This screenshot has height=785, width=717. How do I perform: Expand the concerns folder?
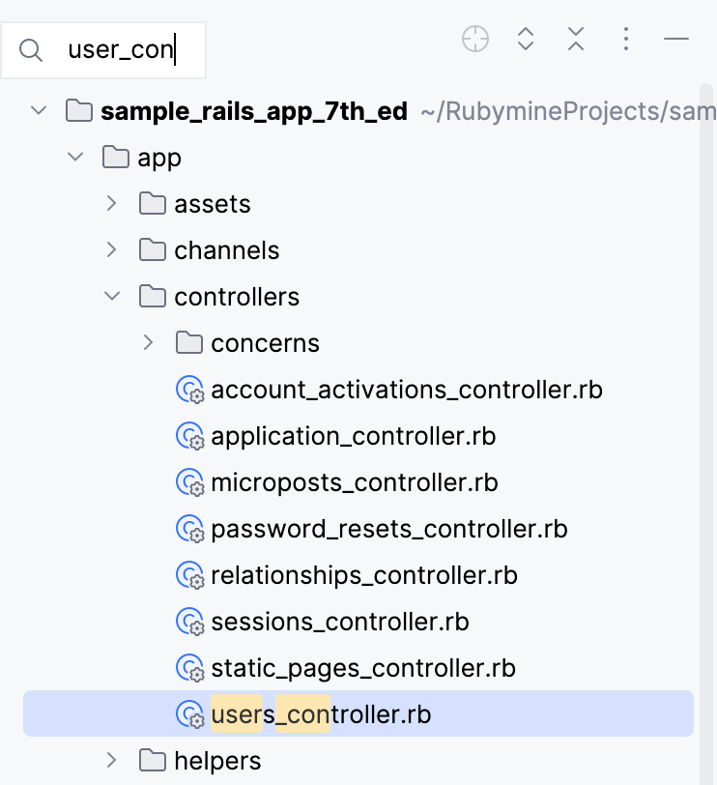tap(148, 342)
